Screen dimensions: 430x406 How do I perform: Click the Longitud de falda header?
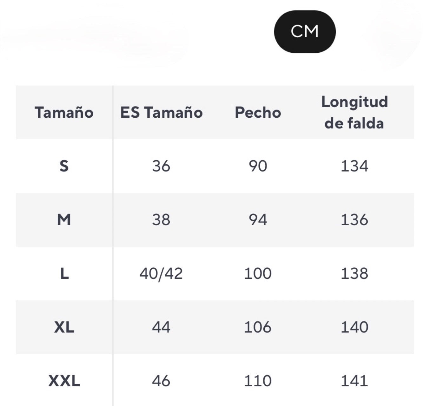[x=354, y=112]
